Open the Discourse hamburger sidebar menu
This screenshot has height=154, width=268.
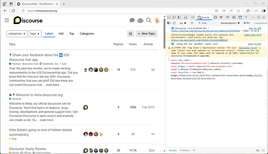pyautogui.click(x=7, y=20)
